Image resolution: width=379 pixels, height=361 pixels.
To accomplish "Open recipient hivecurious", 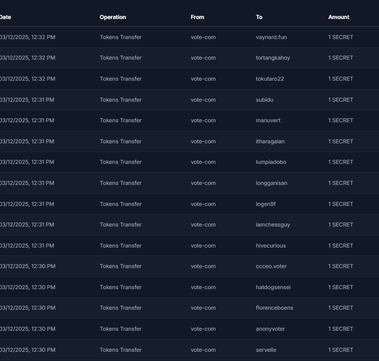I will coord(271,246).
